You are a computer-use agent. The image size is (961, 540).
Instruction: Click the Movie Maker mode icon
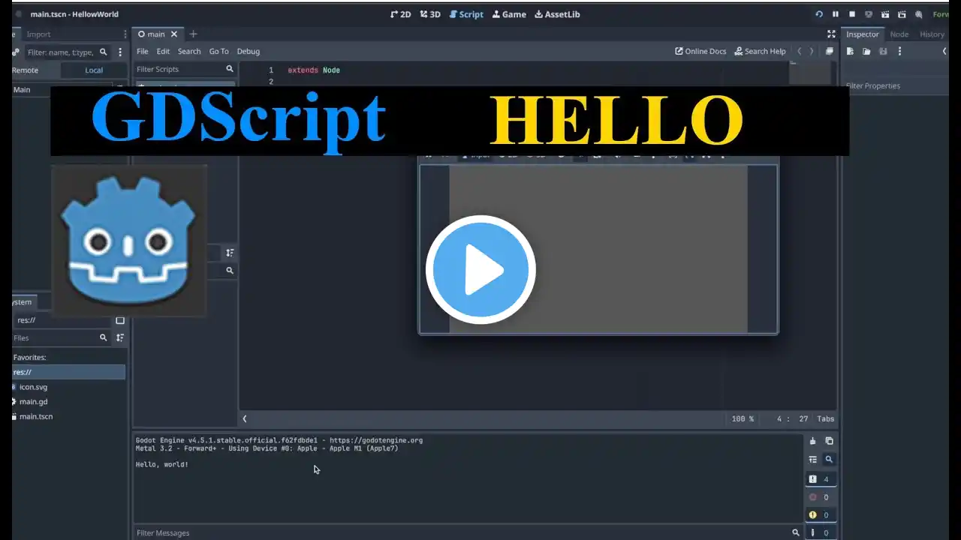click(918, 14)
